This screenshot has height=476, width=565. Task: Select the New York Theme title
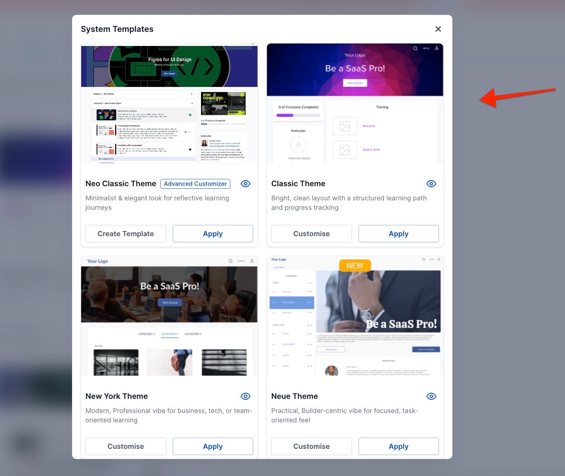point(117,396)
